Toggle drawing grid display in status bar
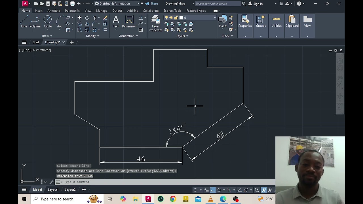363x204 pixels. coord(195,190)
